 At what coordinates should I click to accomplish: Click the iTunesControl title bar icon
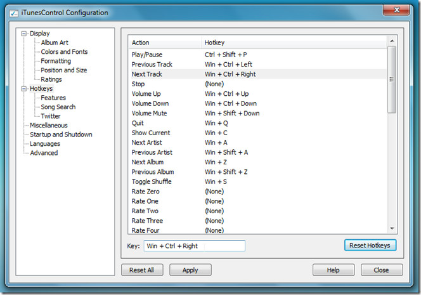[x=14, y=13]
